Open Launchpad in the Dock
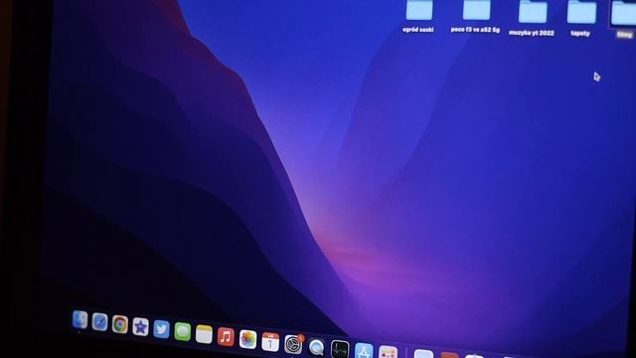This screenshot has height=358, width=636. point(389,352)
